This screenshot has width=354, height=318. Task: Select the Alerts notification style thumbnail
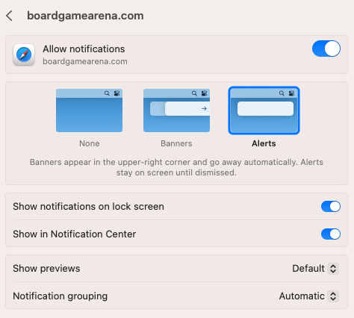coord(264,110)
